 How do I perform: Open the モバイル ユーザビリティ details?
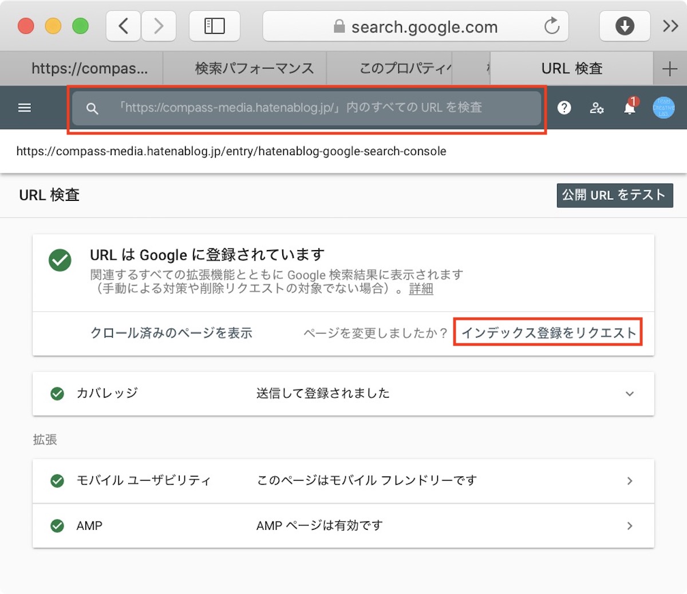point(630,481)
